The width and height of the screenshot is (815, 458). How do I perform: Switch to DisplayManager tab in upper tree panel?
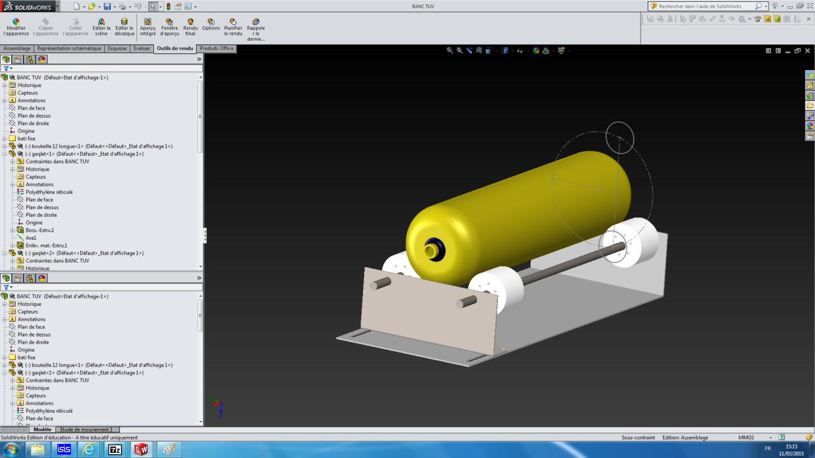pyautogui.click(x=41, y=59)
